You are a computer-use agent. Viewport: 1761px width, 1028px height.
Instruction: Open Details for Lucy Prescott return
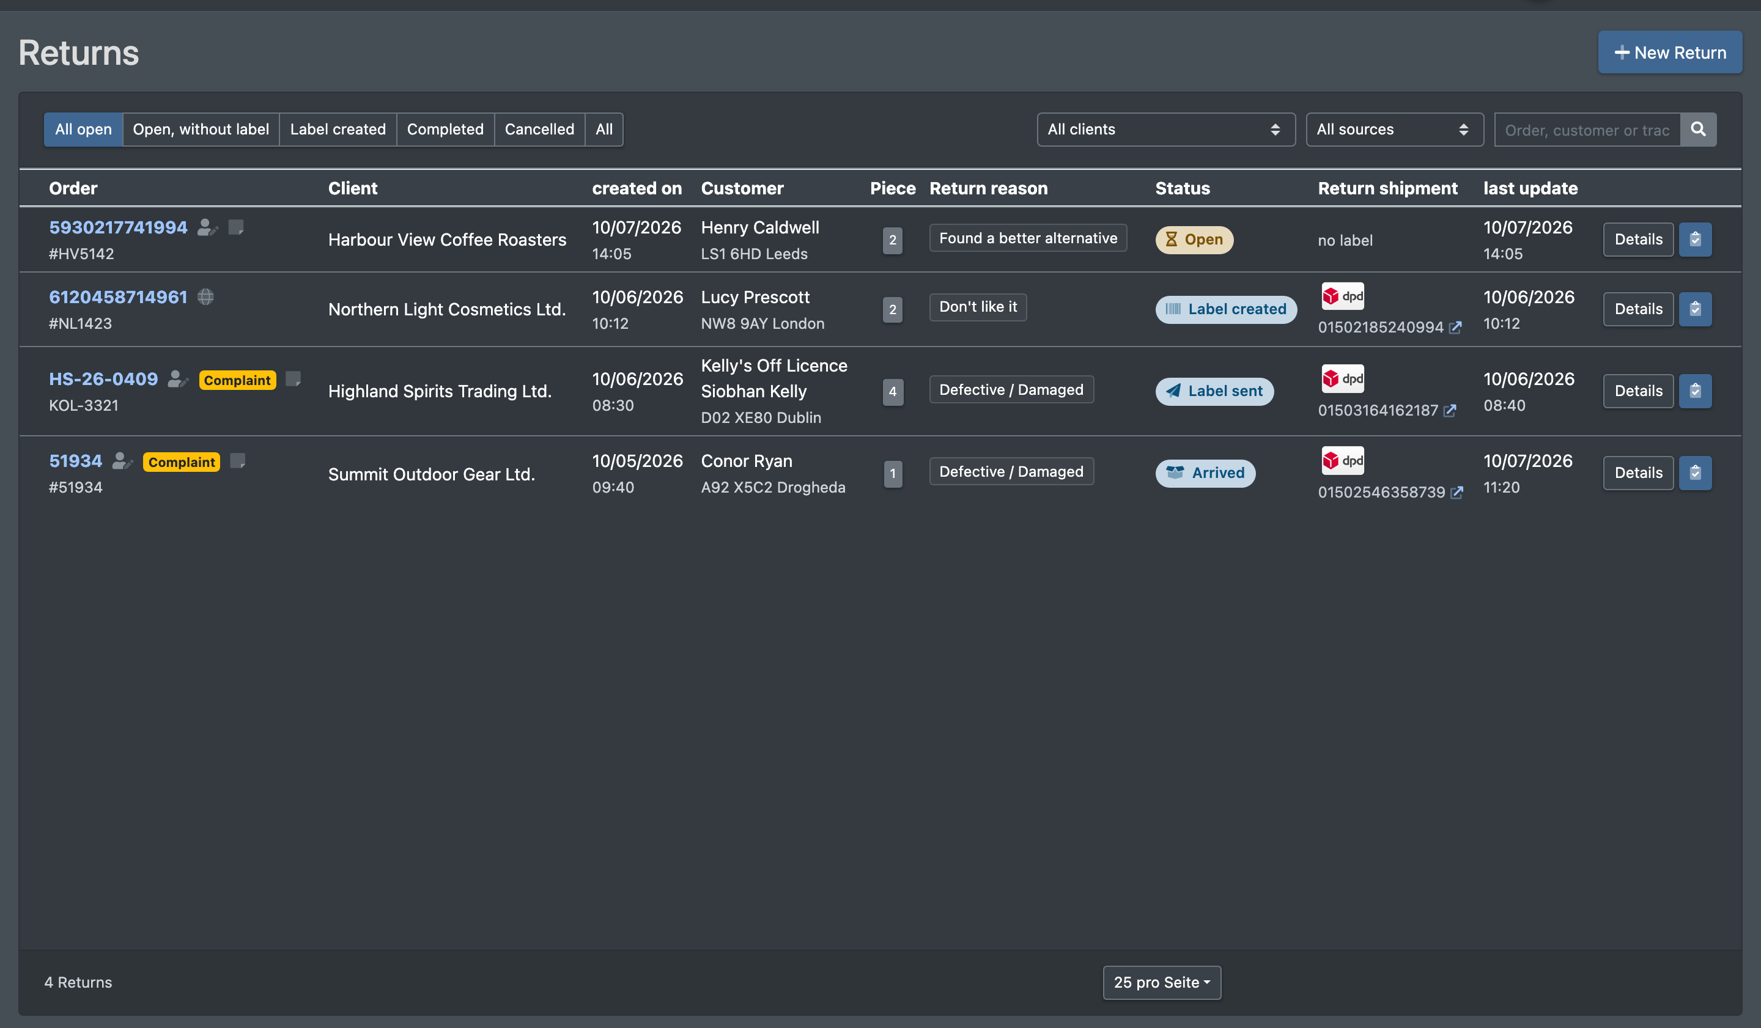pos(1638,309)
